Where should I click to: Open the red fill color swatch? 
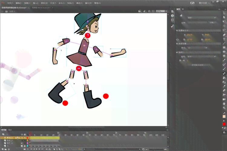point(224,124)
